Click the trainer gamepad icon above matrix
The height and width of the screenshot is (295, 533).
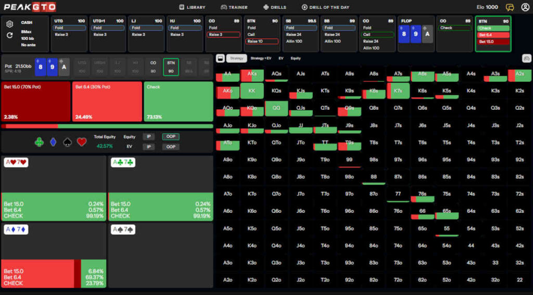tap(526, 58)
